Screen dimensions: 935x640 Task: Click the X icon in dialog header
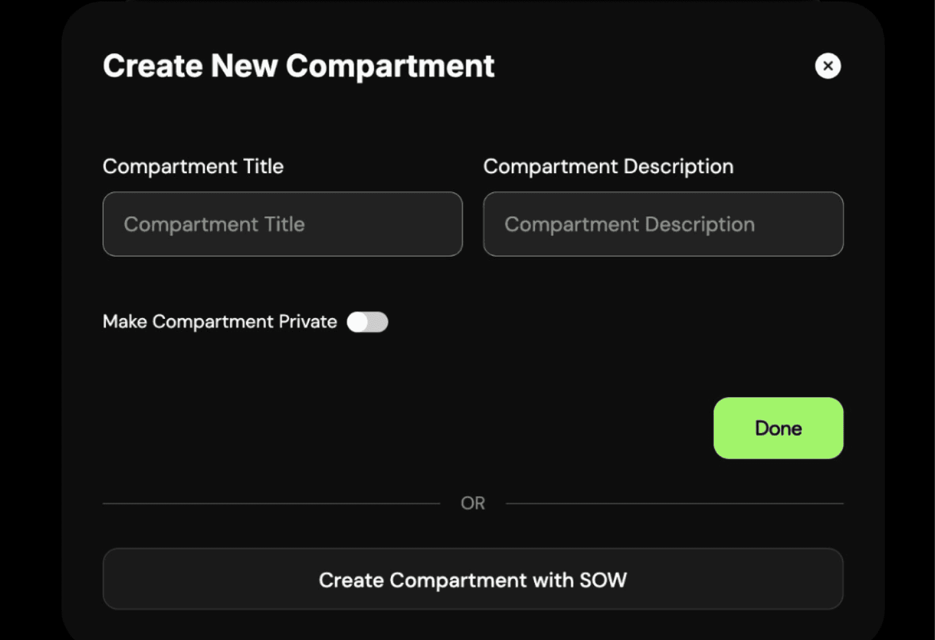pyautogui.click(x=827, y=66)
